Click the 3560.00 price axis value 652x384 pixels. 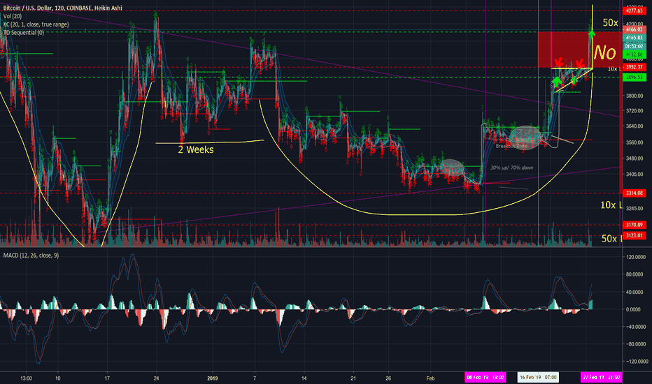click(635, 142)
